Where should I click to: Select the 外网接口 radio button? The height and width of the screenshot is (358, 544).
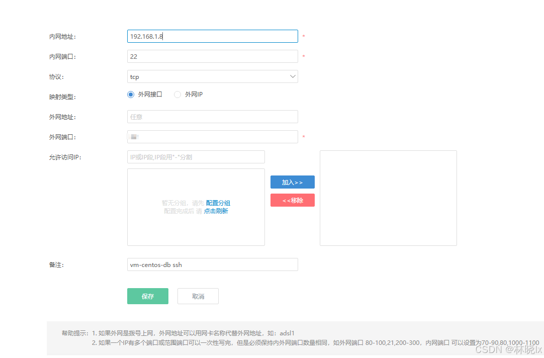click(130, 94)
